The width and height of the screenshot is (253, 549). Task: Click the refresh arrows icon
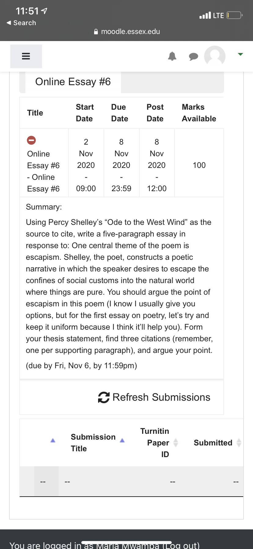104,397
